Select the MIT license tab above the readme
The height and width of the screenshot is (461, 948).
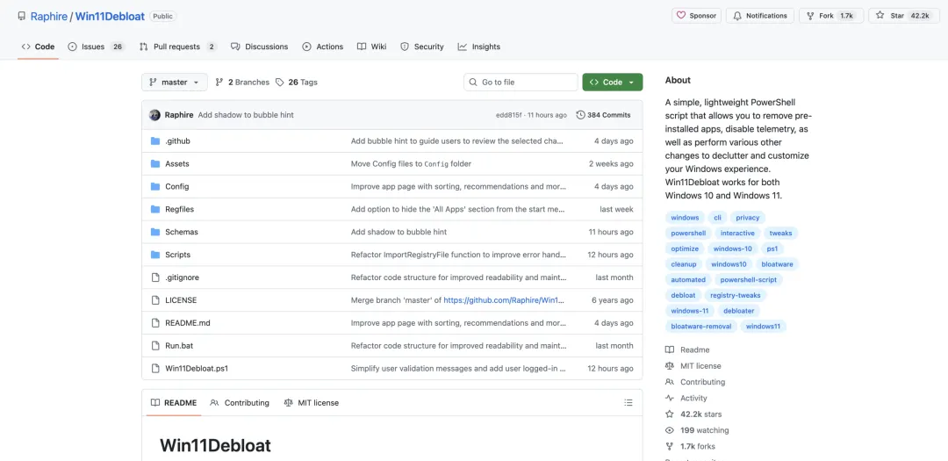tap(312, 403)
